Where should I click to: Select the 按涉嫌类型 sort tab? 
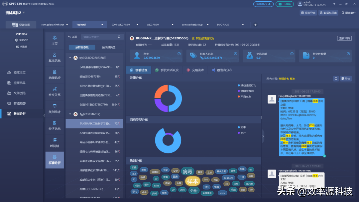109,47
